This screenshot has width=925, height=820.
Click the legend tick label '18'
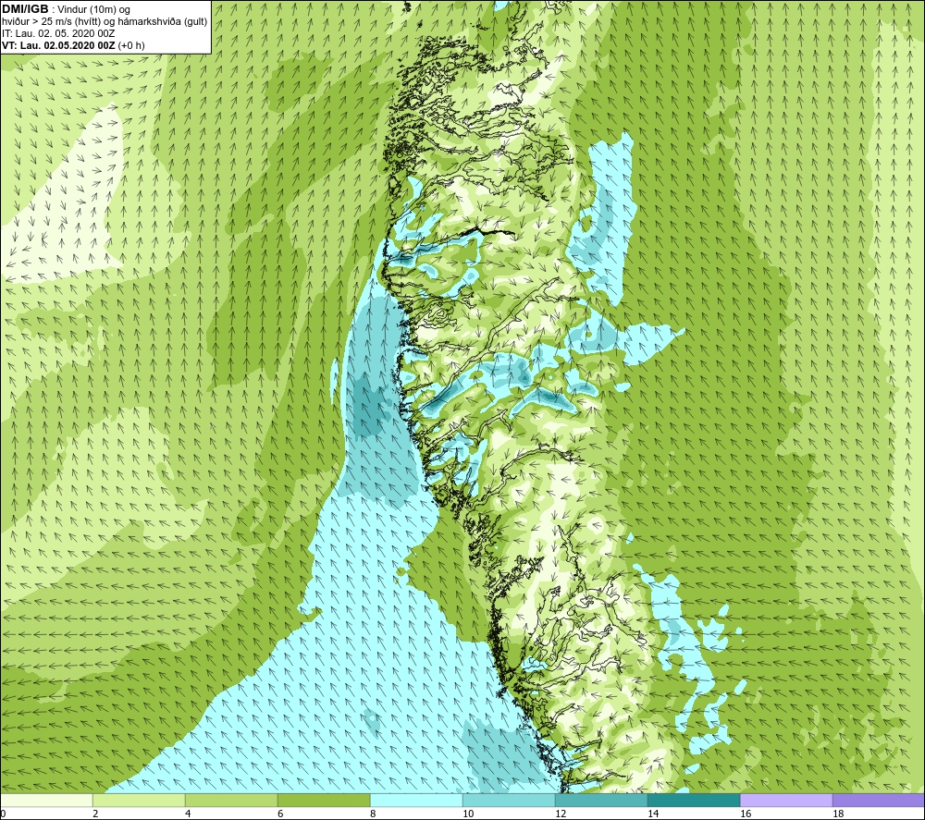[x=838, y=814]
